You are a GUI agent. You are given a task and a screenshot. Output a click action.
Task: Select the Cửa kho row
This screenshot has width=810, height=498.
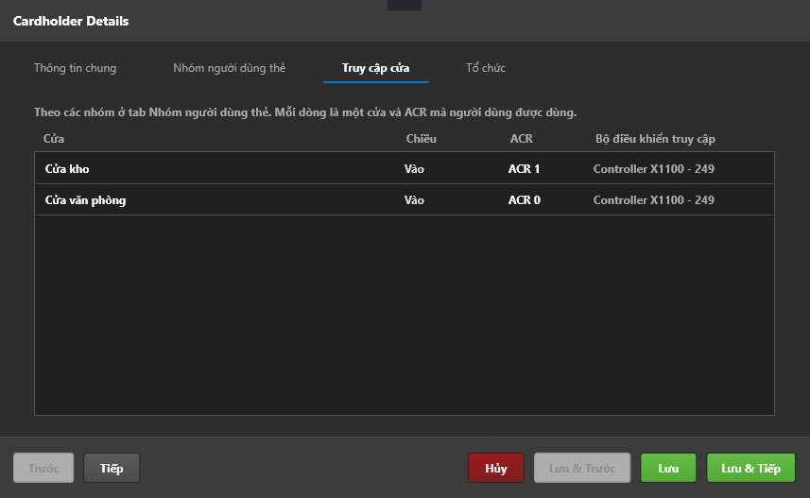pyautogui.click(x=405, y=168)
